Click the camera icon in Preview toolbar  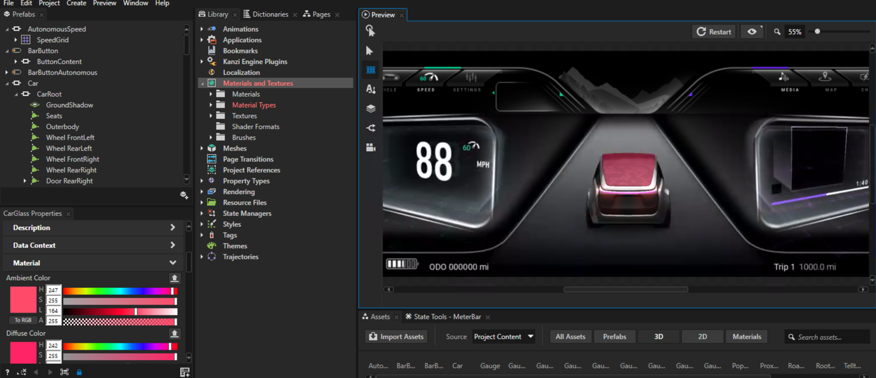tap(371, 147)
